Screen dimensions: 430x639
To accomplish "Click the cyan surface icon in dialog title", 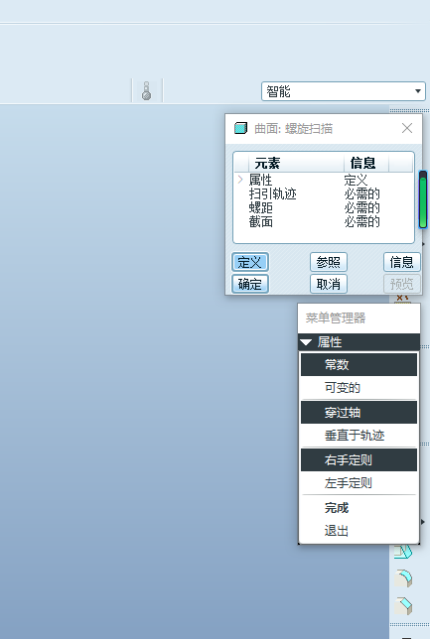I will (240, 128).
